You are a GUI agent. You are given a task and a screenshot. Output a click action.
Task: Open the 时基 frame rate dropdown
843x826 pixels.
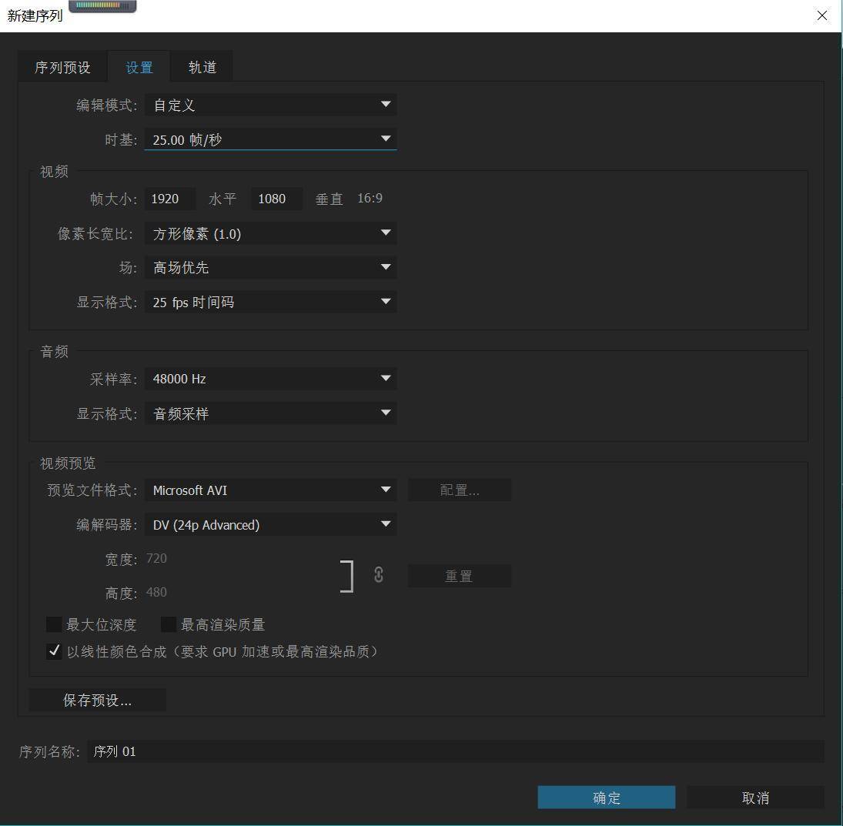click(270, 139)
